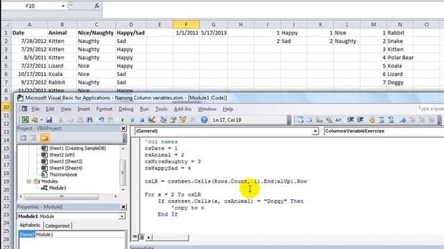The width and height of the screenshot is (444, 249).
Task: Open the File menu in VBA editor
Action: click(35, 109)
